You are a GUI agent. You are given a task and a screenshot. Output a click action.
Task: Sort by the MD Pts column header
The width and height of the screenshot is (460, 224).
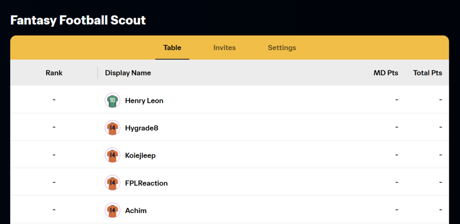click(386, 73)
